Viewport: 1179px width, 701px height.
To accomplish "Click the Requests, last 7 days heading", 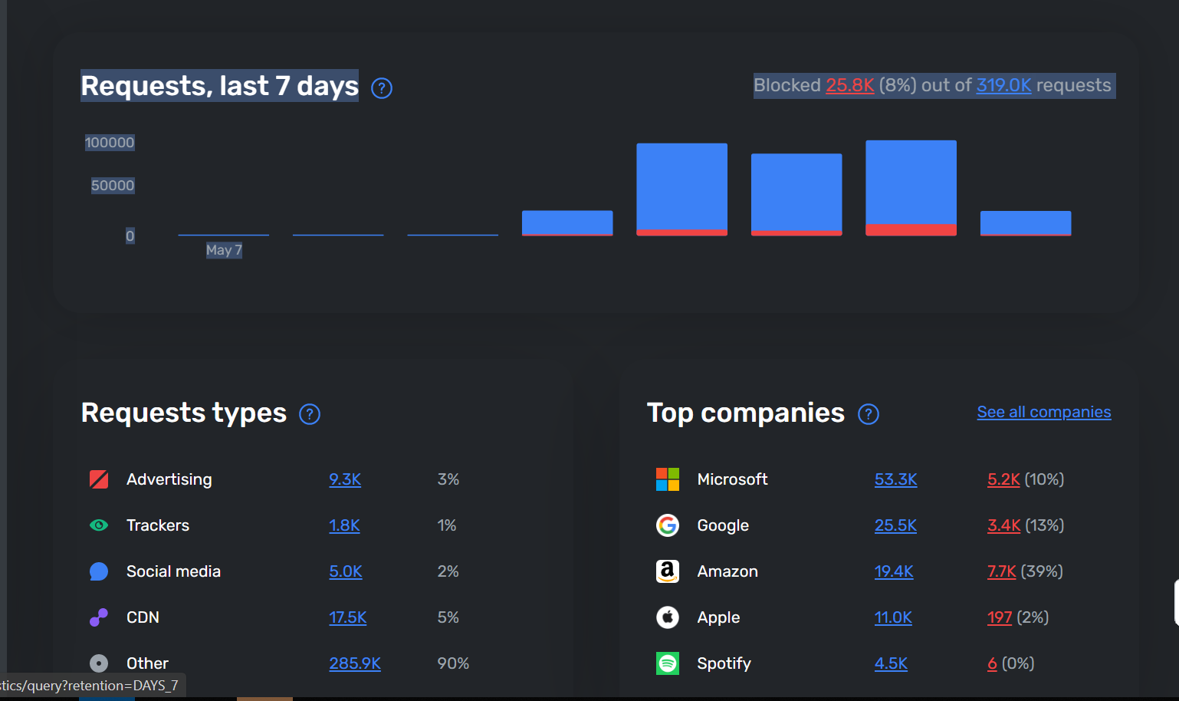I will (220, 86).
